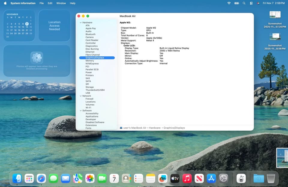Screen dimensions: 288x187
Task: Launch System Settings from the Dock
Action: (223, 178)
